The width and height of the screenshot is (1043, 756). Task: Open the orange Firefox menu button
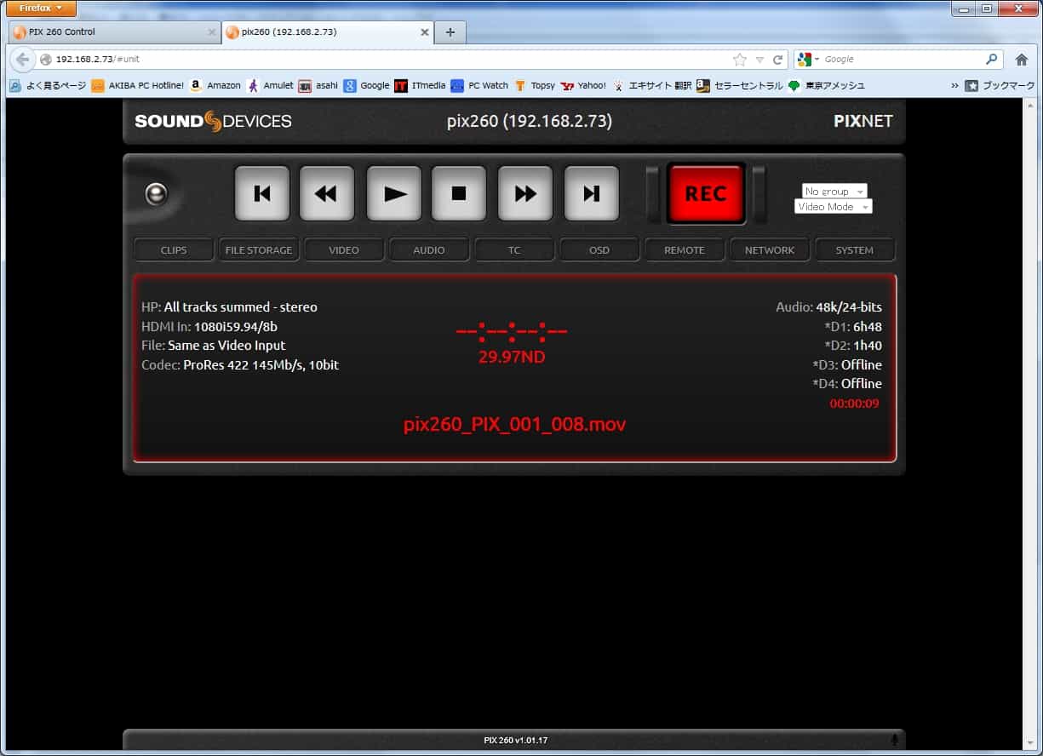coord(41,8)
